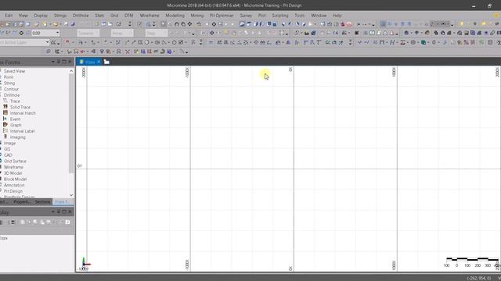Select GIS in forms list
501x281 pixels.
point(7,149)
